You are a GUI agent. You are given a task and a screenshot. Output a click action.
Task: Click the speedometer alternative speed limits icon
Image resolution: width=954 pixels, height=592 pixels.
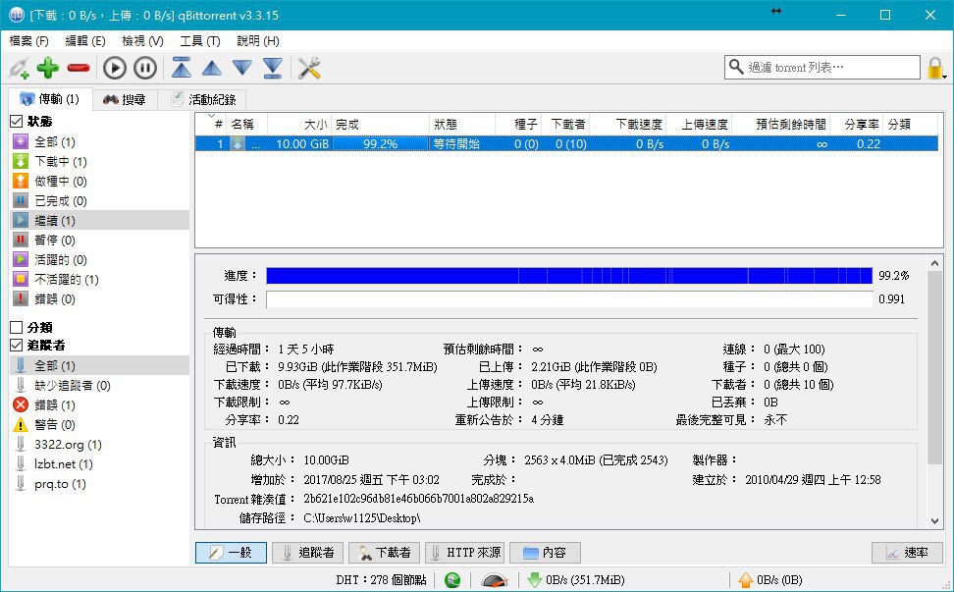pos(494,580)
